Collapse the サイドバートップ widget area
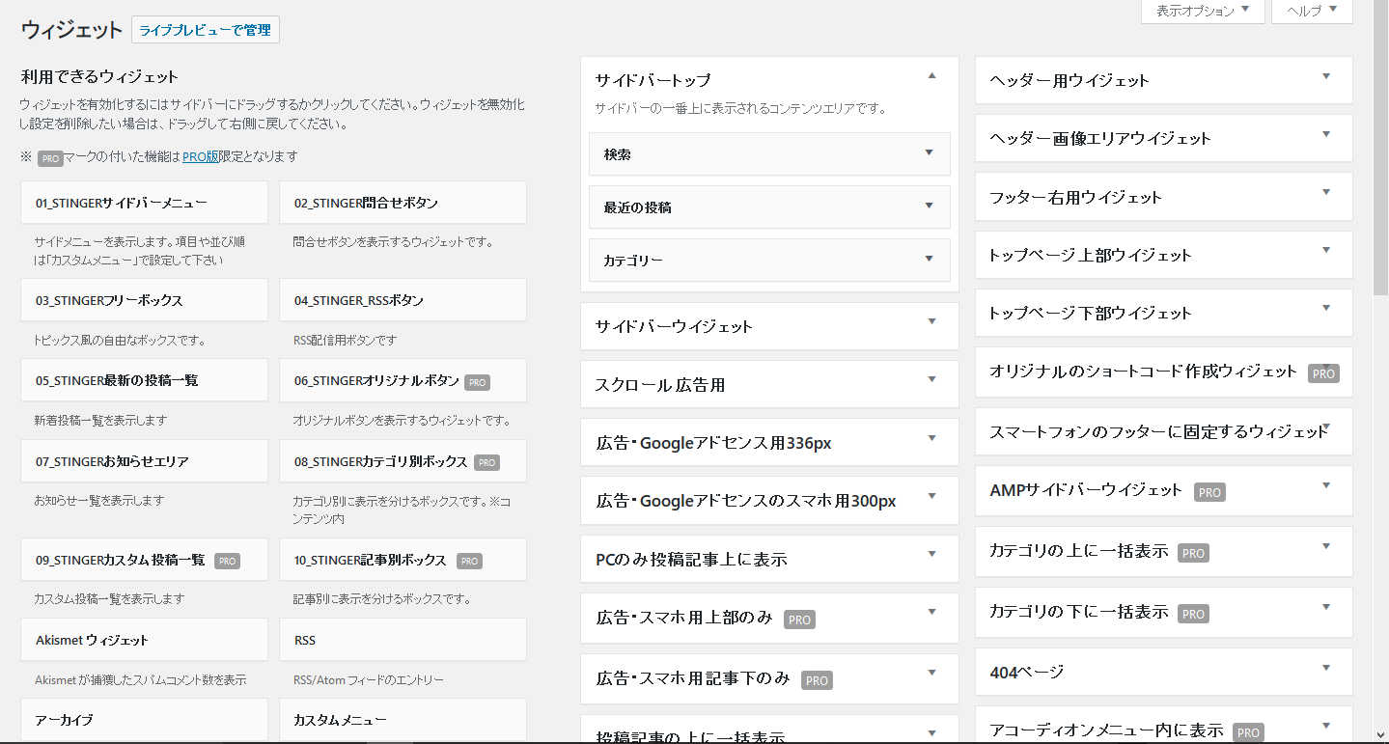The image size is (1389, 744). [x=931, y=74]
